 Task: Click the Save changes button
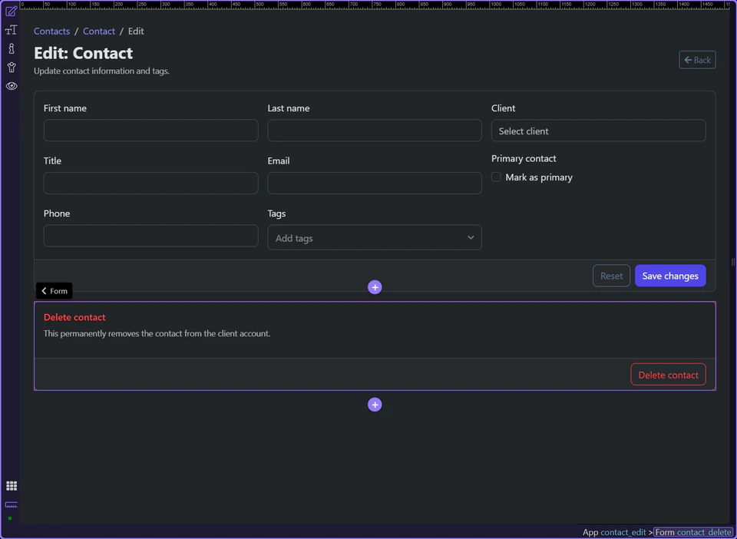coord(669,276)
